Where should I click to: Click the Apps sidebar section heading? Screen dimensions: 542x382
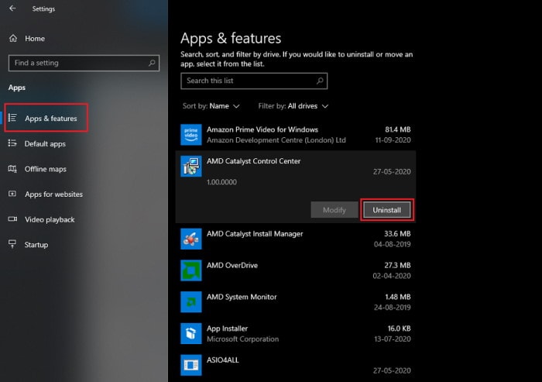click(17, 88)
